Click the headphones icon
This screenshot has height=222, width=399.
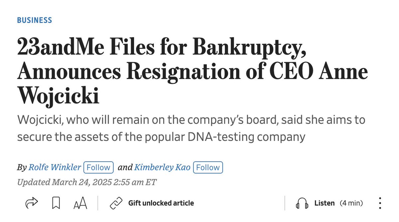pyautogui.click(x=302, y=203)
